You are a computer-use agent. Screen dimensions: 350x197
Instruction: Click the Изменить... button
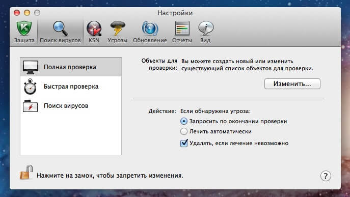coord(292,84)
